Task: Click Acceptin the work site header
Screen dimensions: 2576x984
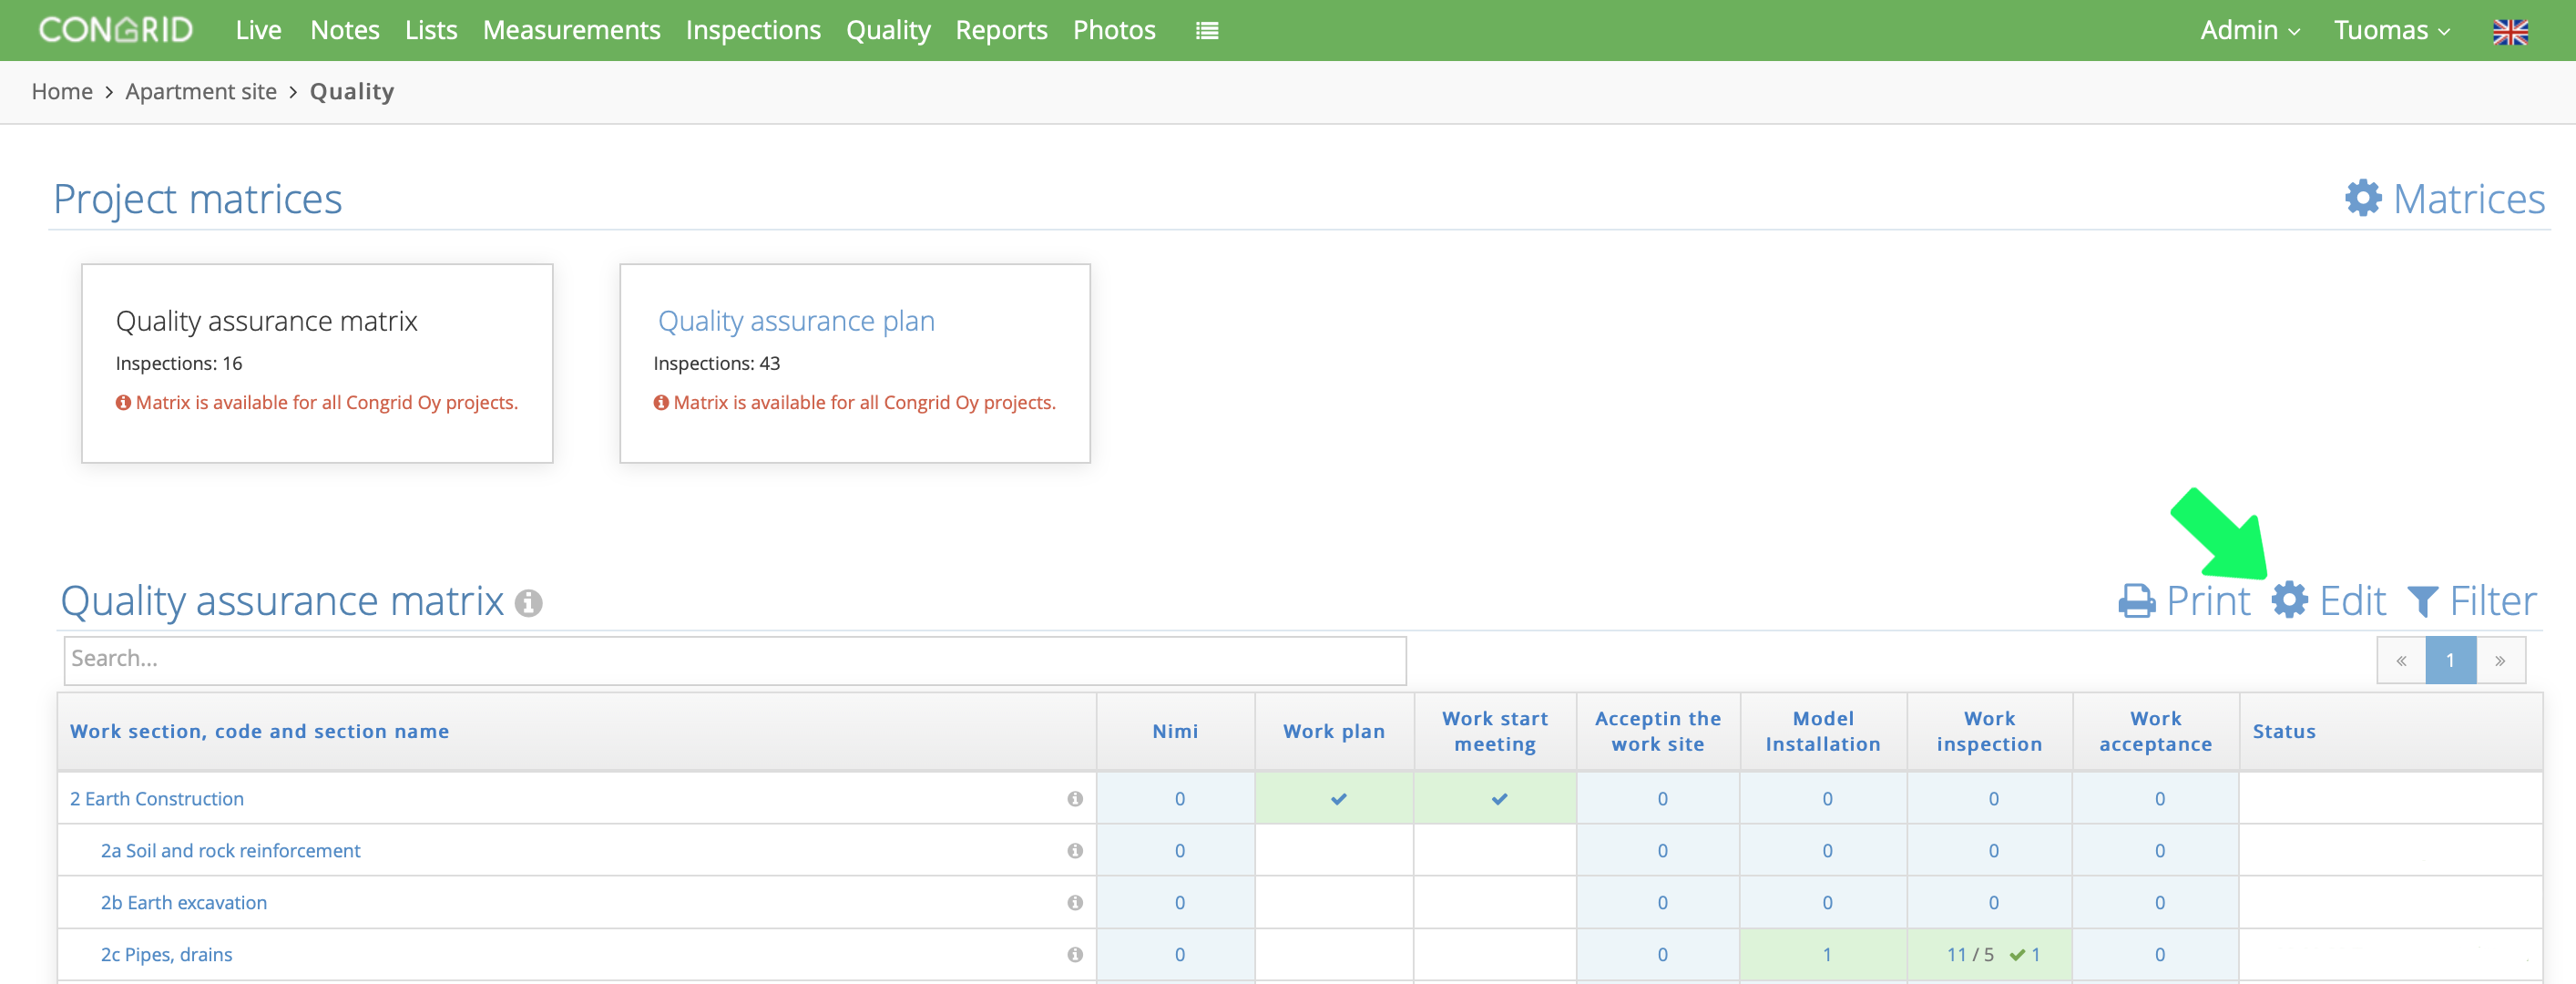Action: (x=1658, y=731)
